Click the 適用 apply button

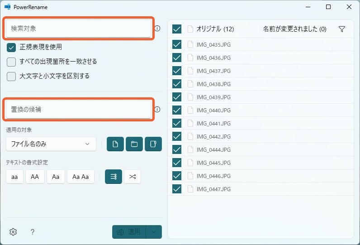[x=129, y=232]
